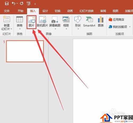Open the 幻灯片放映 tab
The width and height of the screenshot is (133, 123).
(86, 11)
